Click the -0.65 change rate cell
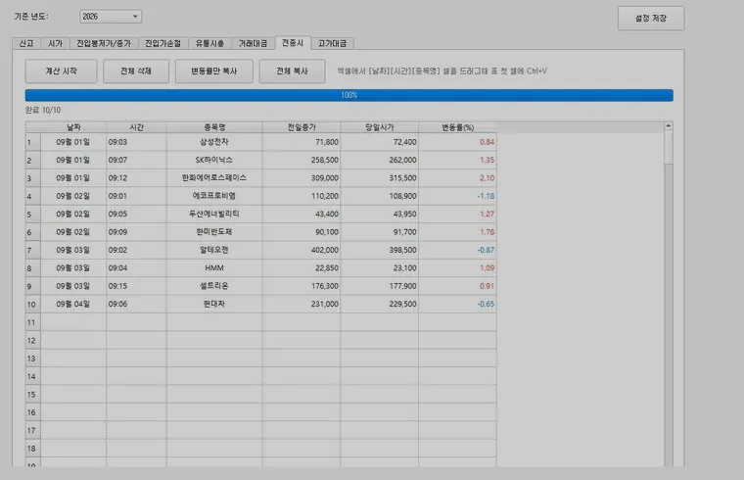 click(x=457, y=305)
